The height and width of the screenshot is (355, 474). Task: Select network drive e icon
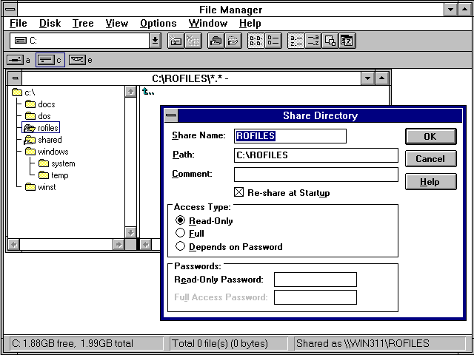[x=77, y=60]
